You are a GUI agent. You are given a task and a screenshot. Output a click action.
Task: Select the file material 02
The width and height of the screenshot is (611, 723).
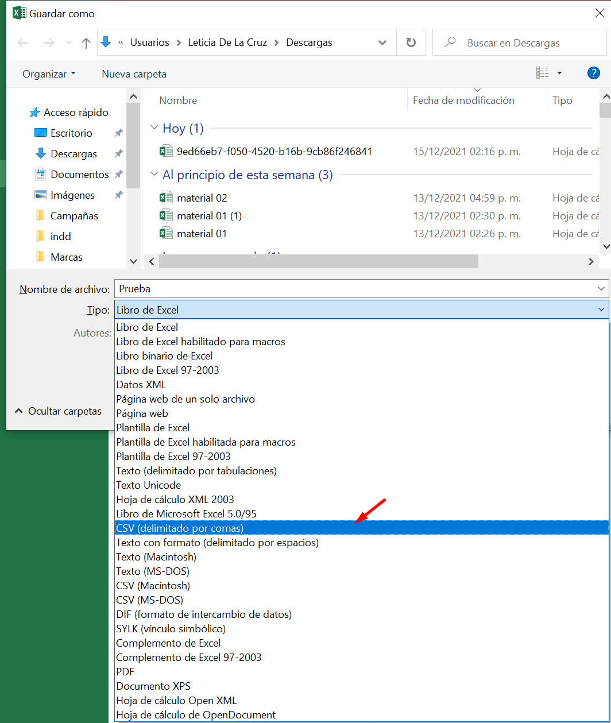pyautogui.click(x=202, y=198)
